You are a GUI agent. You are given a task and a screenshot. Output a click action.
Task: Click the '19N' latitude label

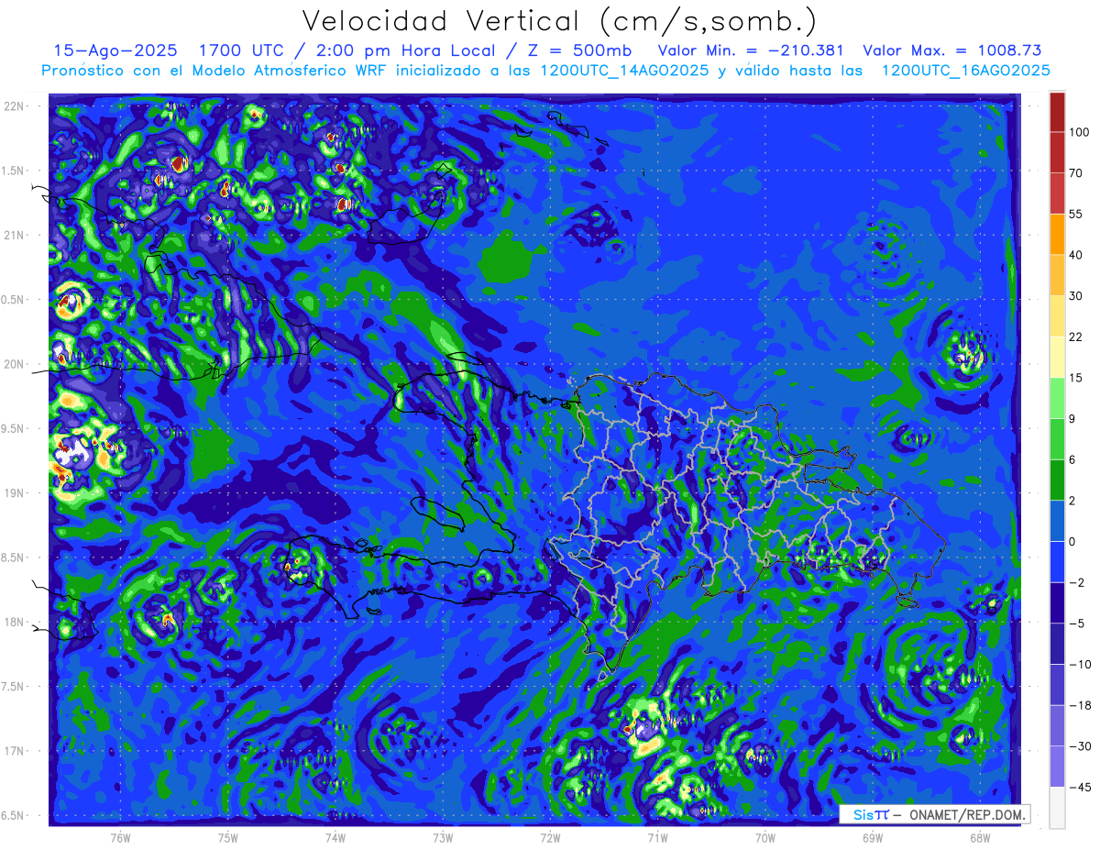pyautogui.click(x=16, y=493)
